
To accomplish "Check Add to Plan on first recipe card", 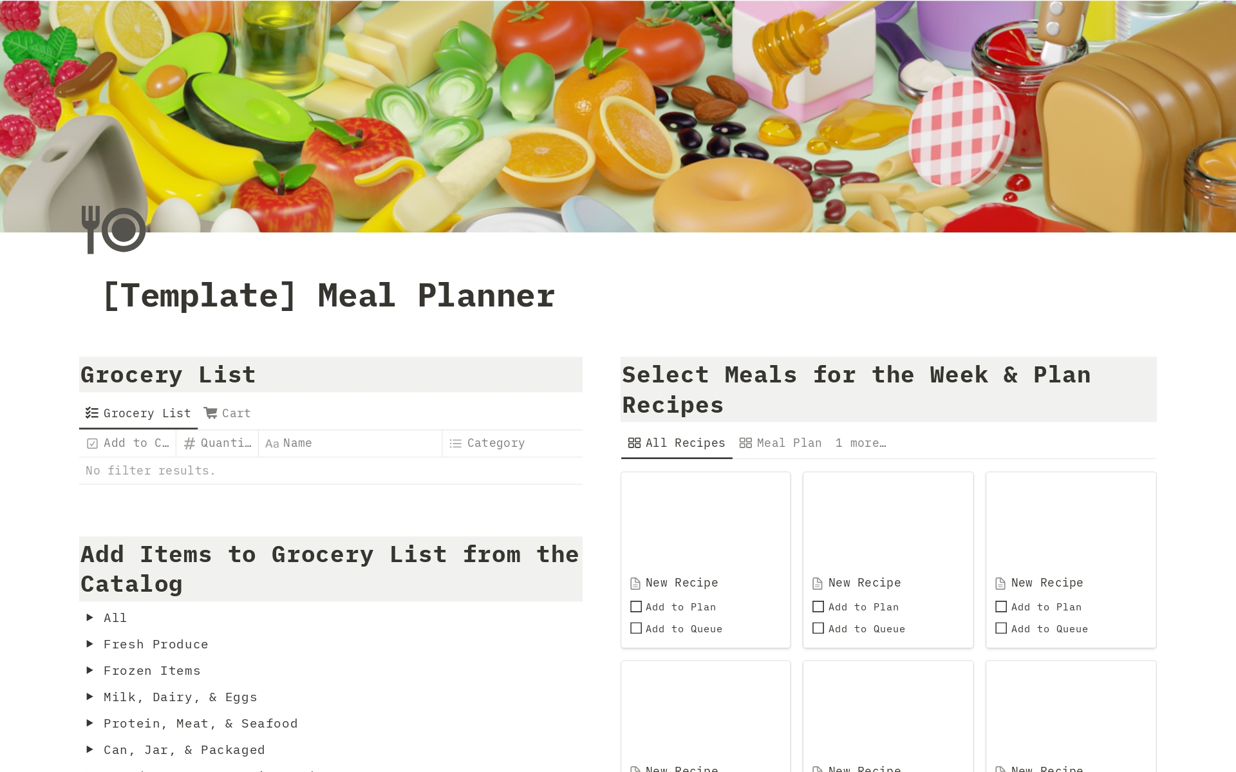I will (x=636, y=607).
